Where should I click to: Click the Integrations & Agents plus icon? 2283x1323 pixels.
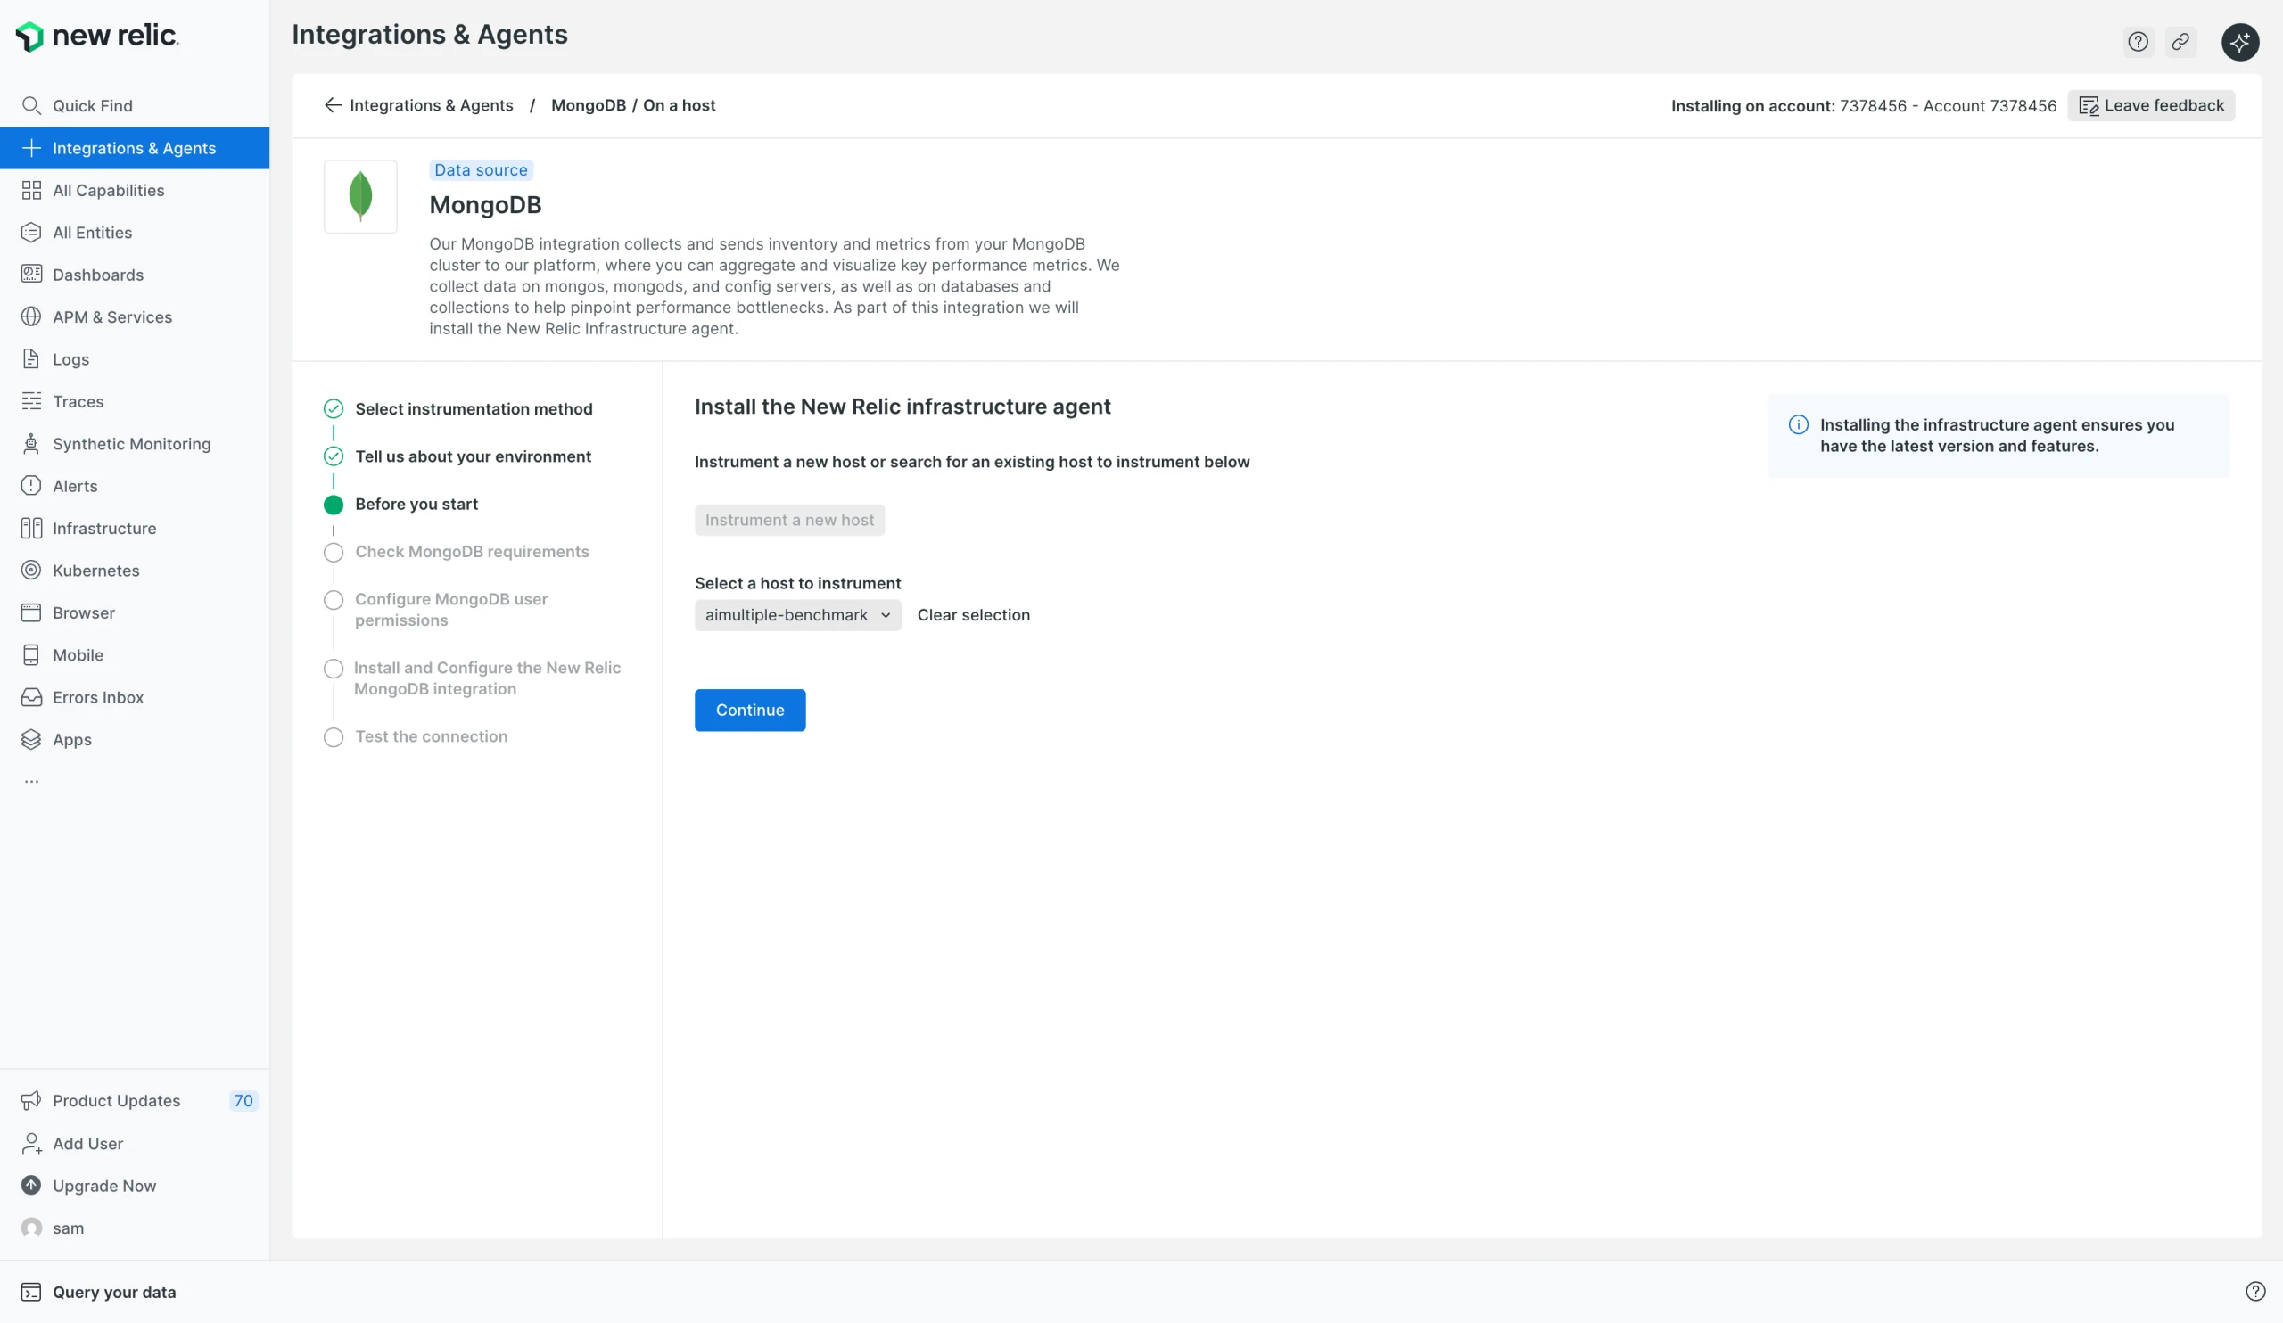tap(31, 148)
